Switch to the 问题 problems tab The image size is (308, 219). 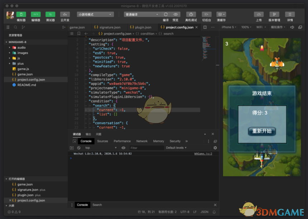98,134
